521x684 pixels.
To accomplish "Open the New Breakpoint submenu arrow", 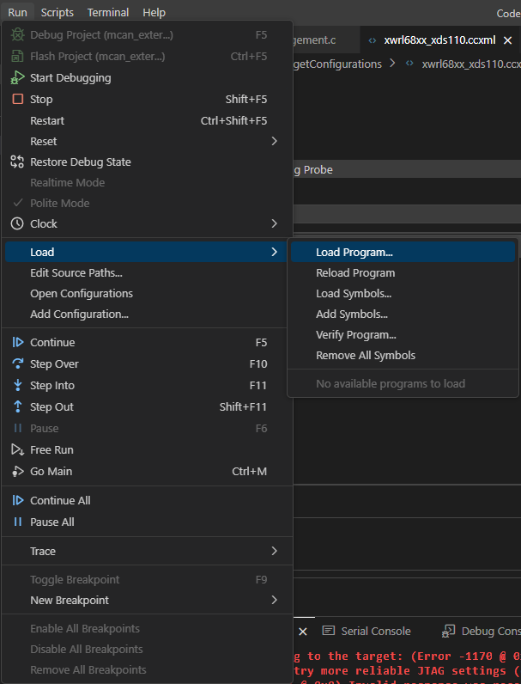I will coord(274,600).
